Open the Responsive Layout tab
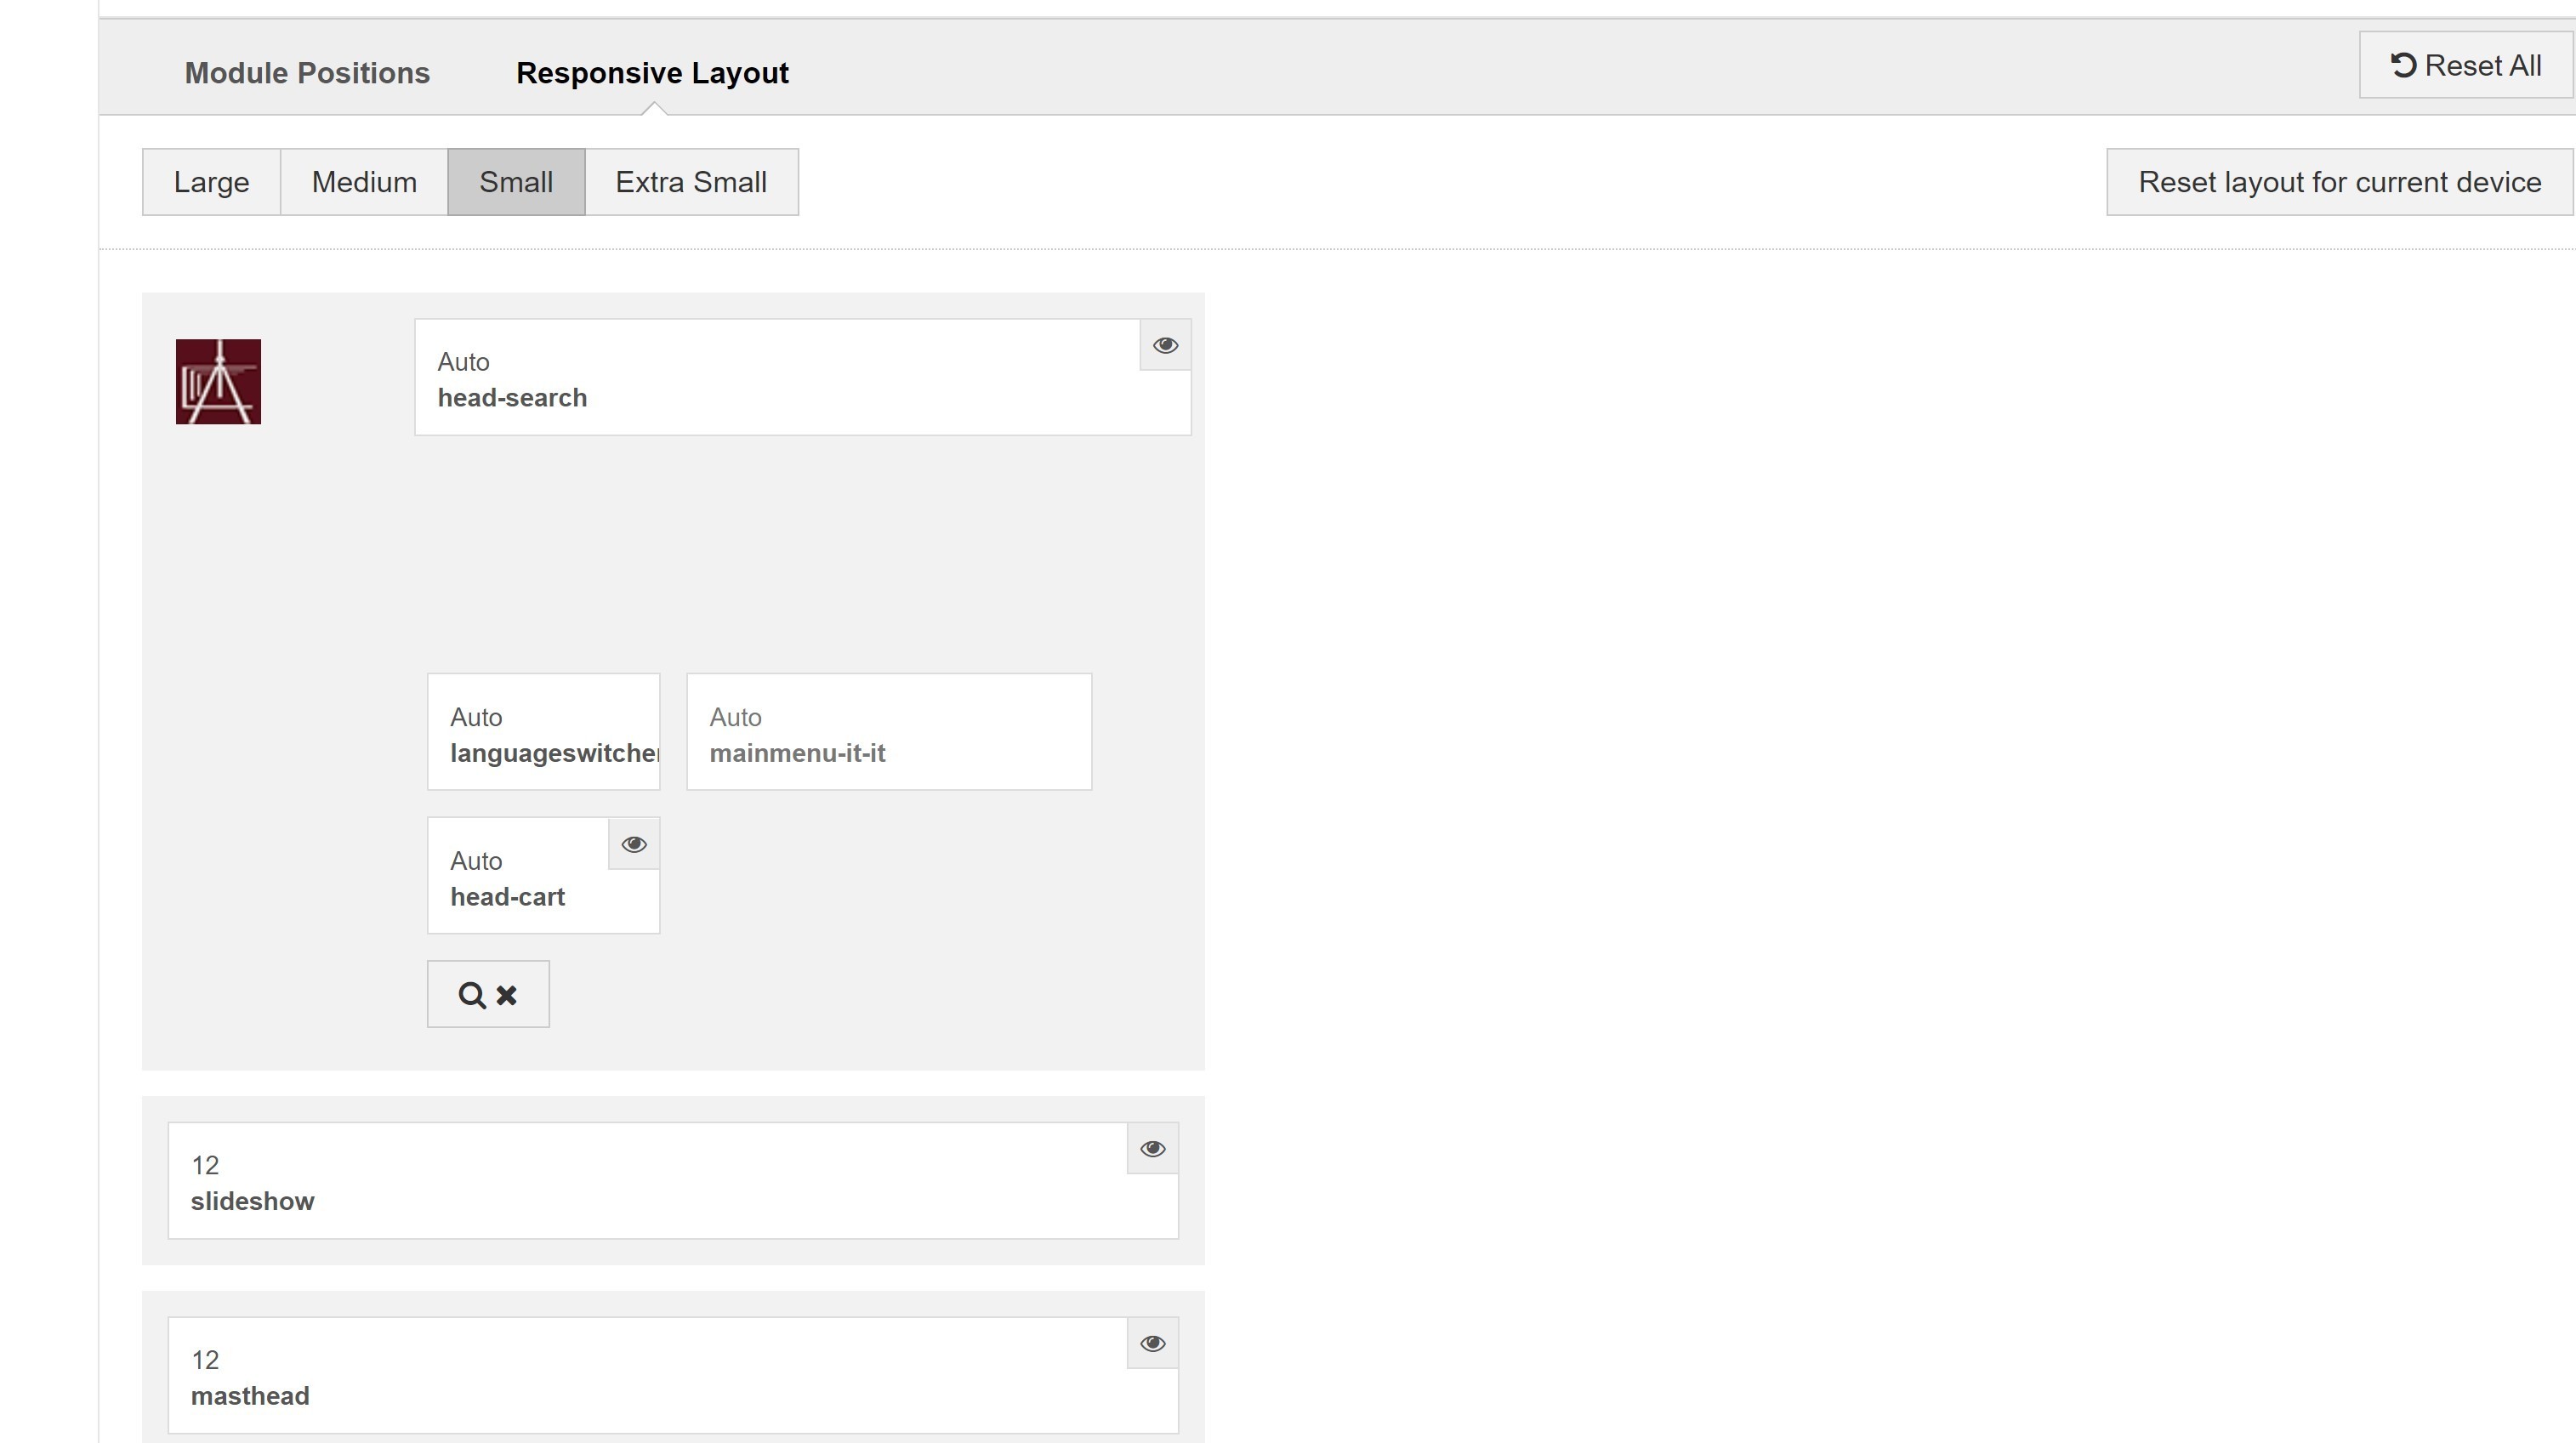Screen dimensions: 2576x1443 click(652, 73)
